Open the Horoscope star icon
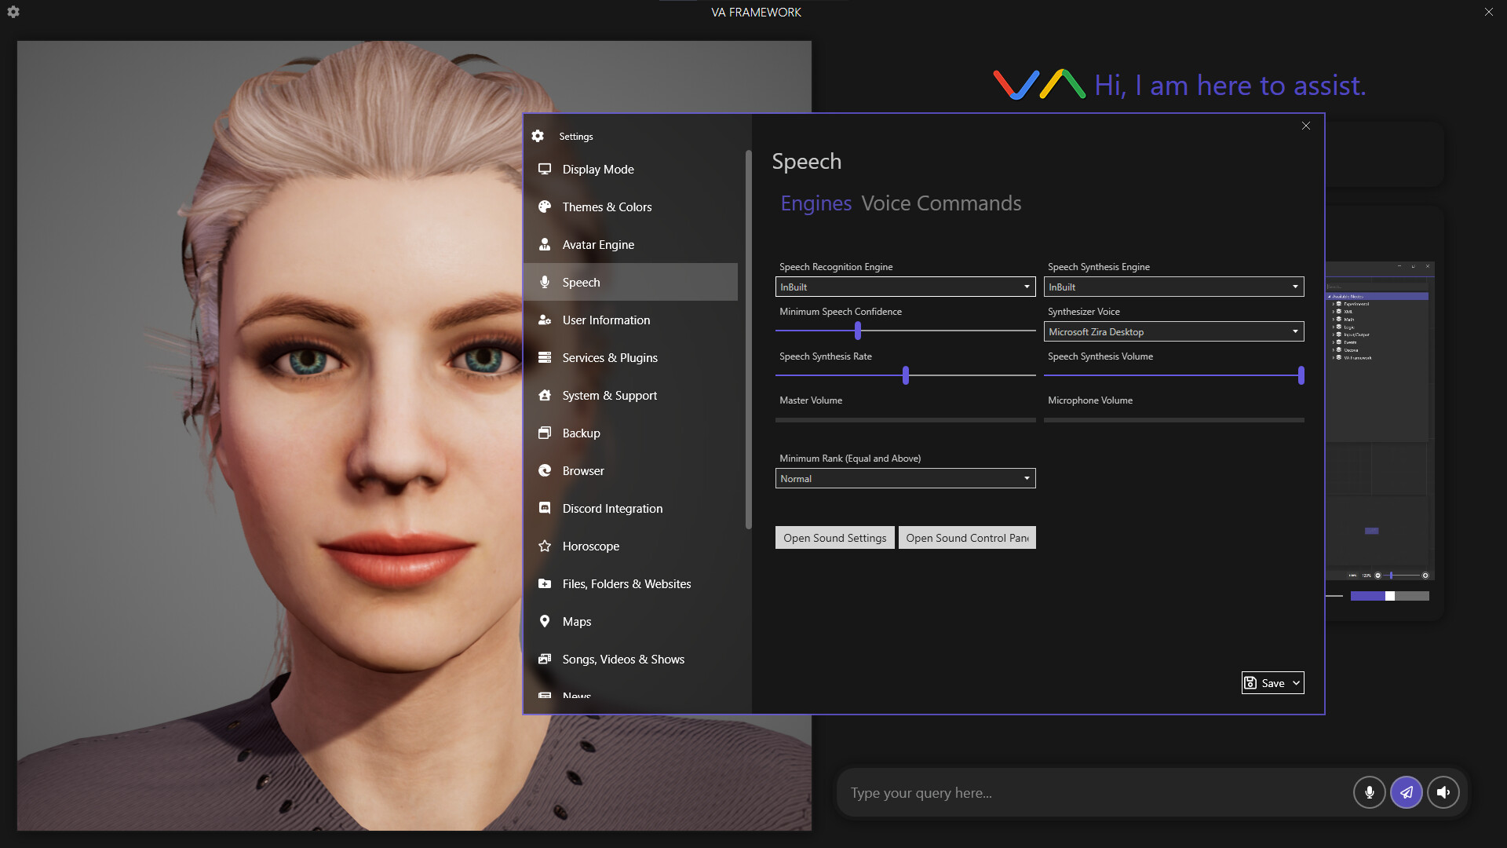This screenshot has width=1507, height=848. (545, 546)
